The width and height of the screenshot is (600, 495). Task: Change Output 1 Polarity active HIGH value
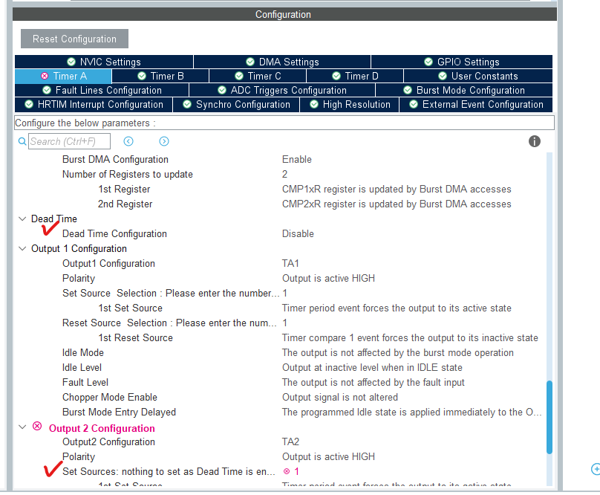(x=329, y=279)
